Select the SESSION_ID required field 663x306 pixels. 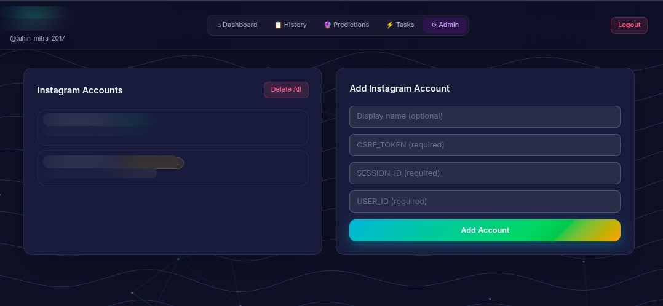pos(485,173)
